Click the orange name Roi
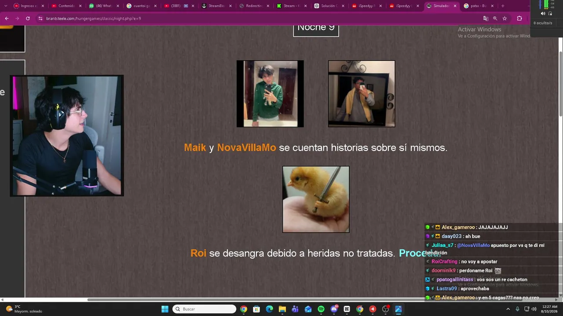The width and height of the screenshot is (563, 316). (x=198, y=253)
